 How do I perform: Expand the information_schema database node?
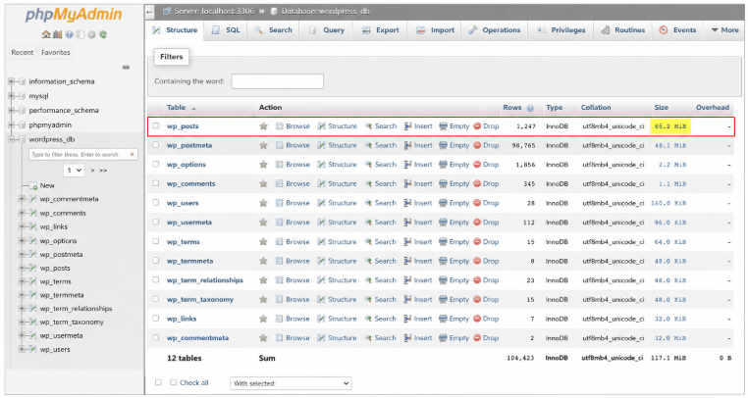coord(11,81)
